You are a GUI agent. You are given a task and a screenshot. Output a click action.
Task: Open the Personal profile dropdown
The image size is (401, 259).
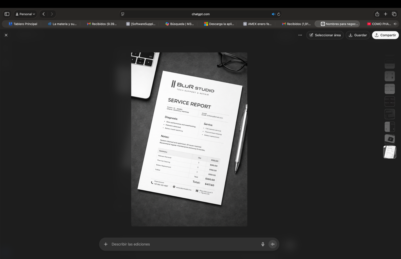tap(25, 14)
